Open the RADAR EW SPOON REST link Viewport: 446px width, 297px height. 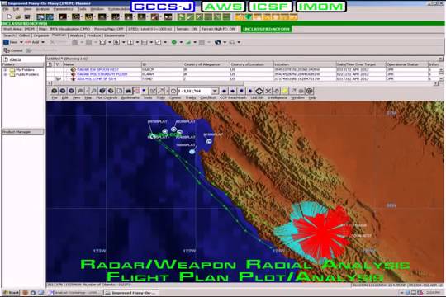tap(97, 69)
